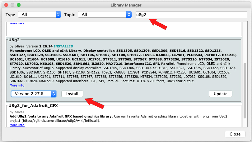Open More info link under U8g2_for_Adafruit_GFX

tap(17, 125)
